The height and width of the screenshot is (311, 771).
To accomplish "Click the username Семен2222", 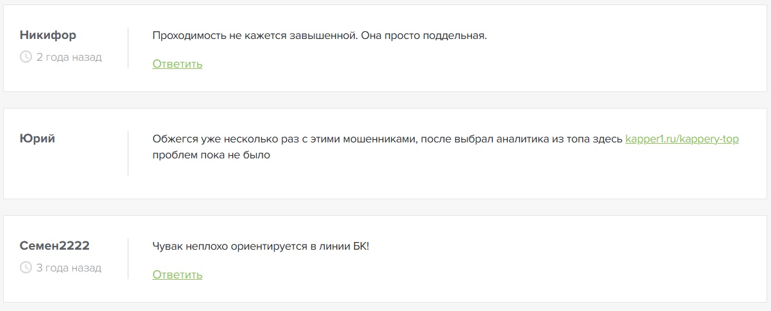I will click(55, 246).
